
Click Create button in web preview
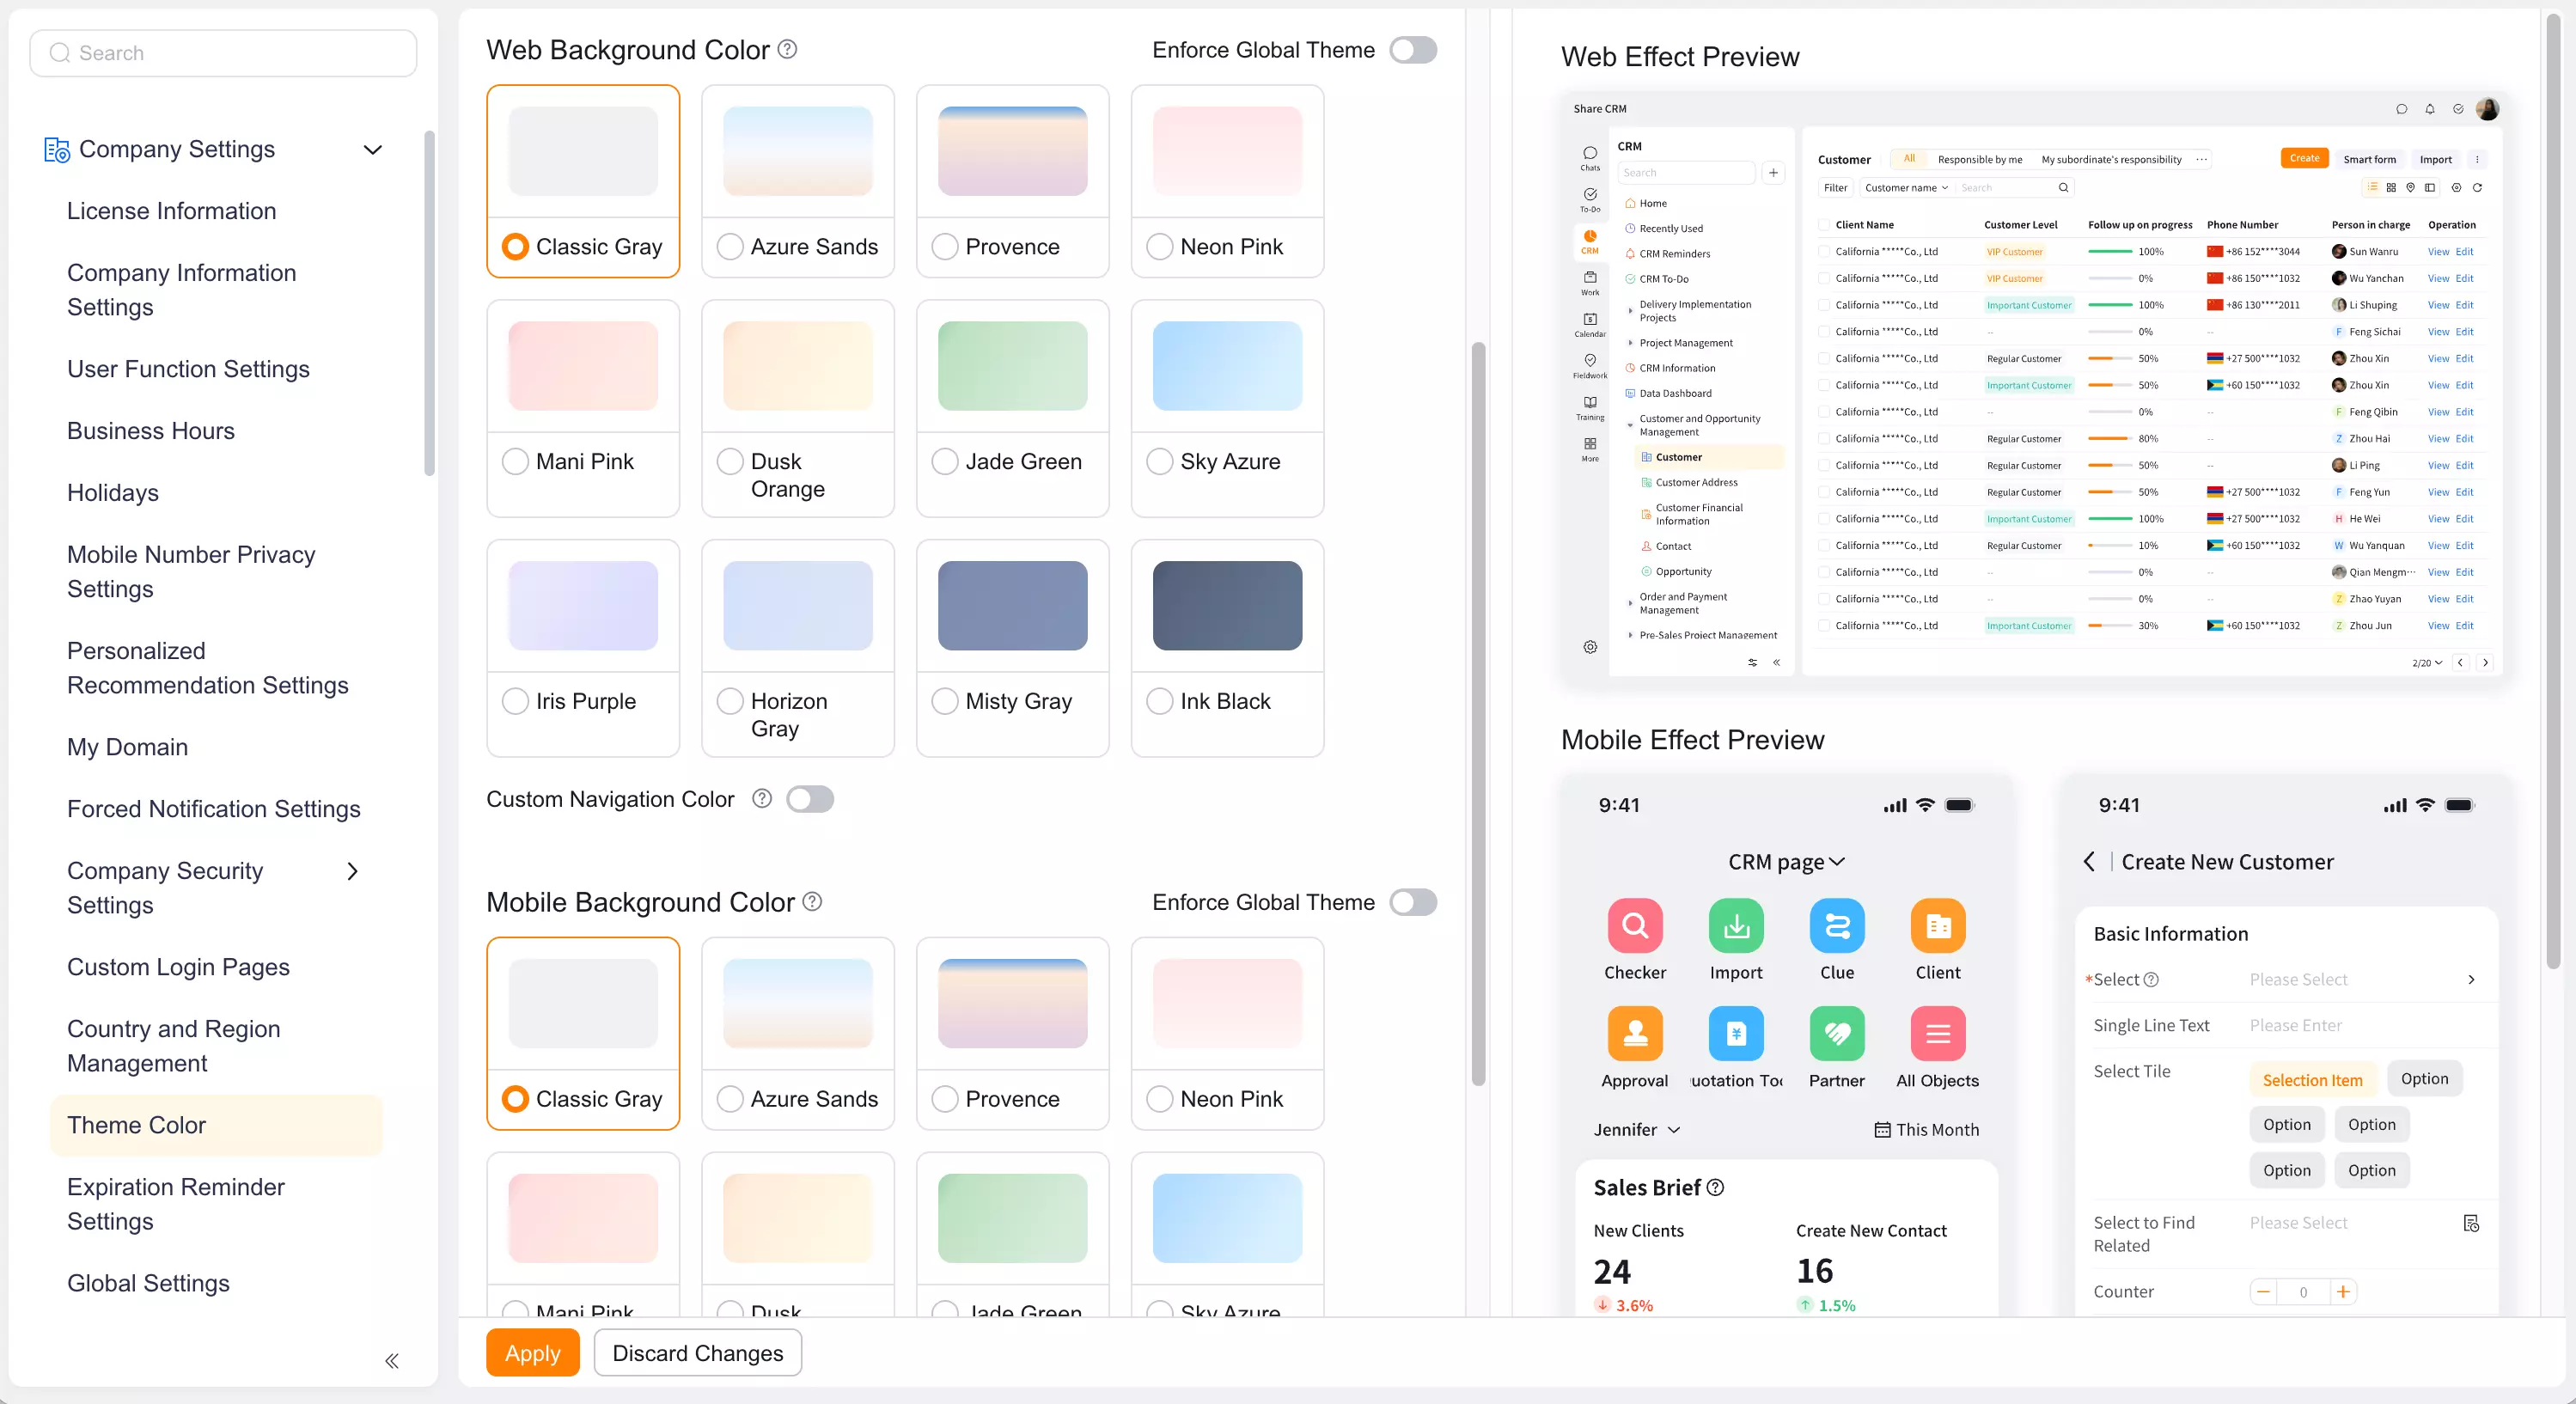[2304, 158]
